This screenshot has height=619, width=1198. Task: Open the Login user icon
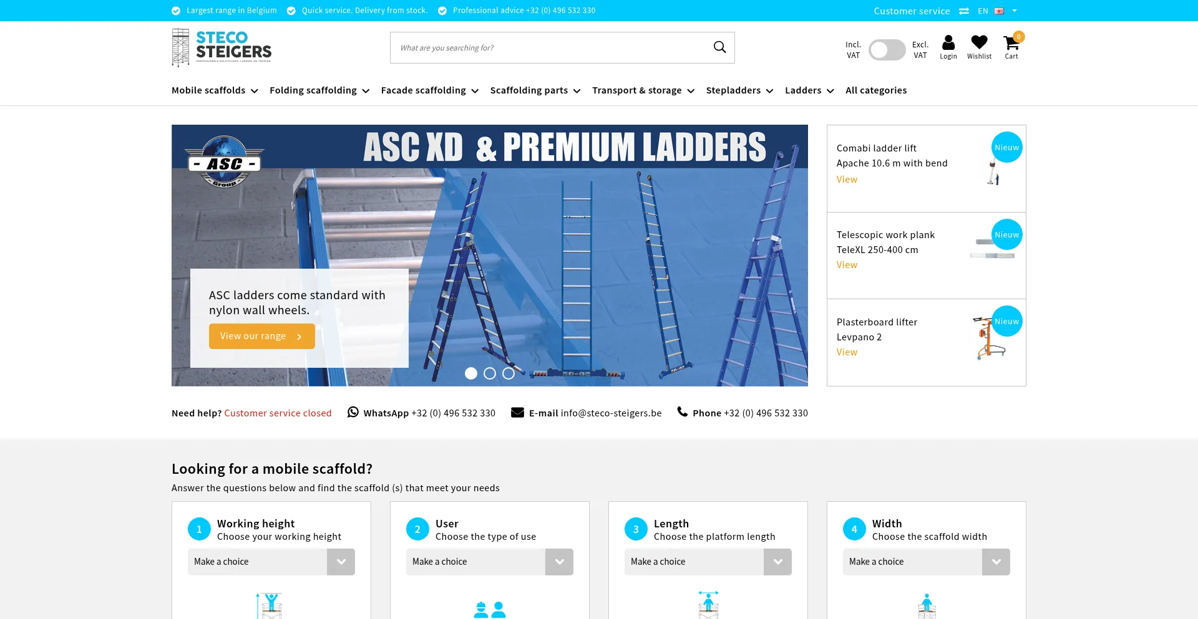(x=948, y=43)
